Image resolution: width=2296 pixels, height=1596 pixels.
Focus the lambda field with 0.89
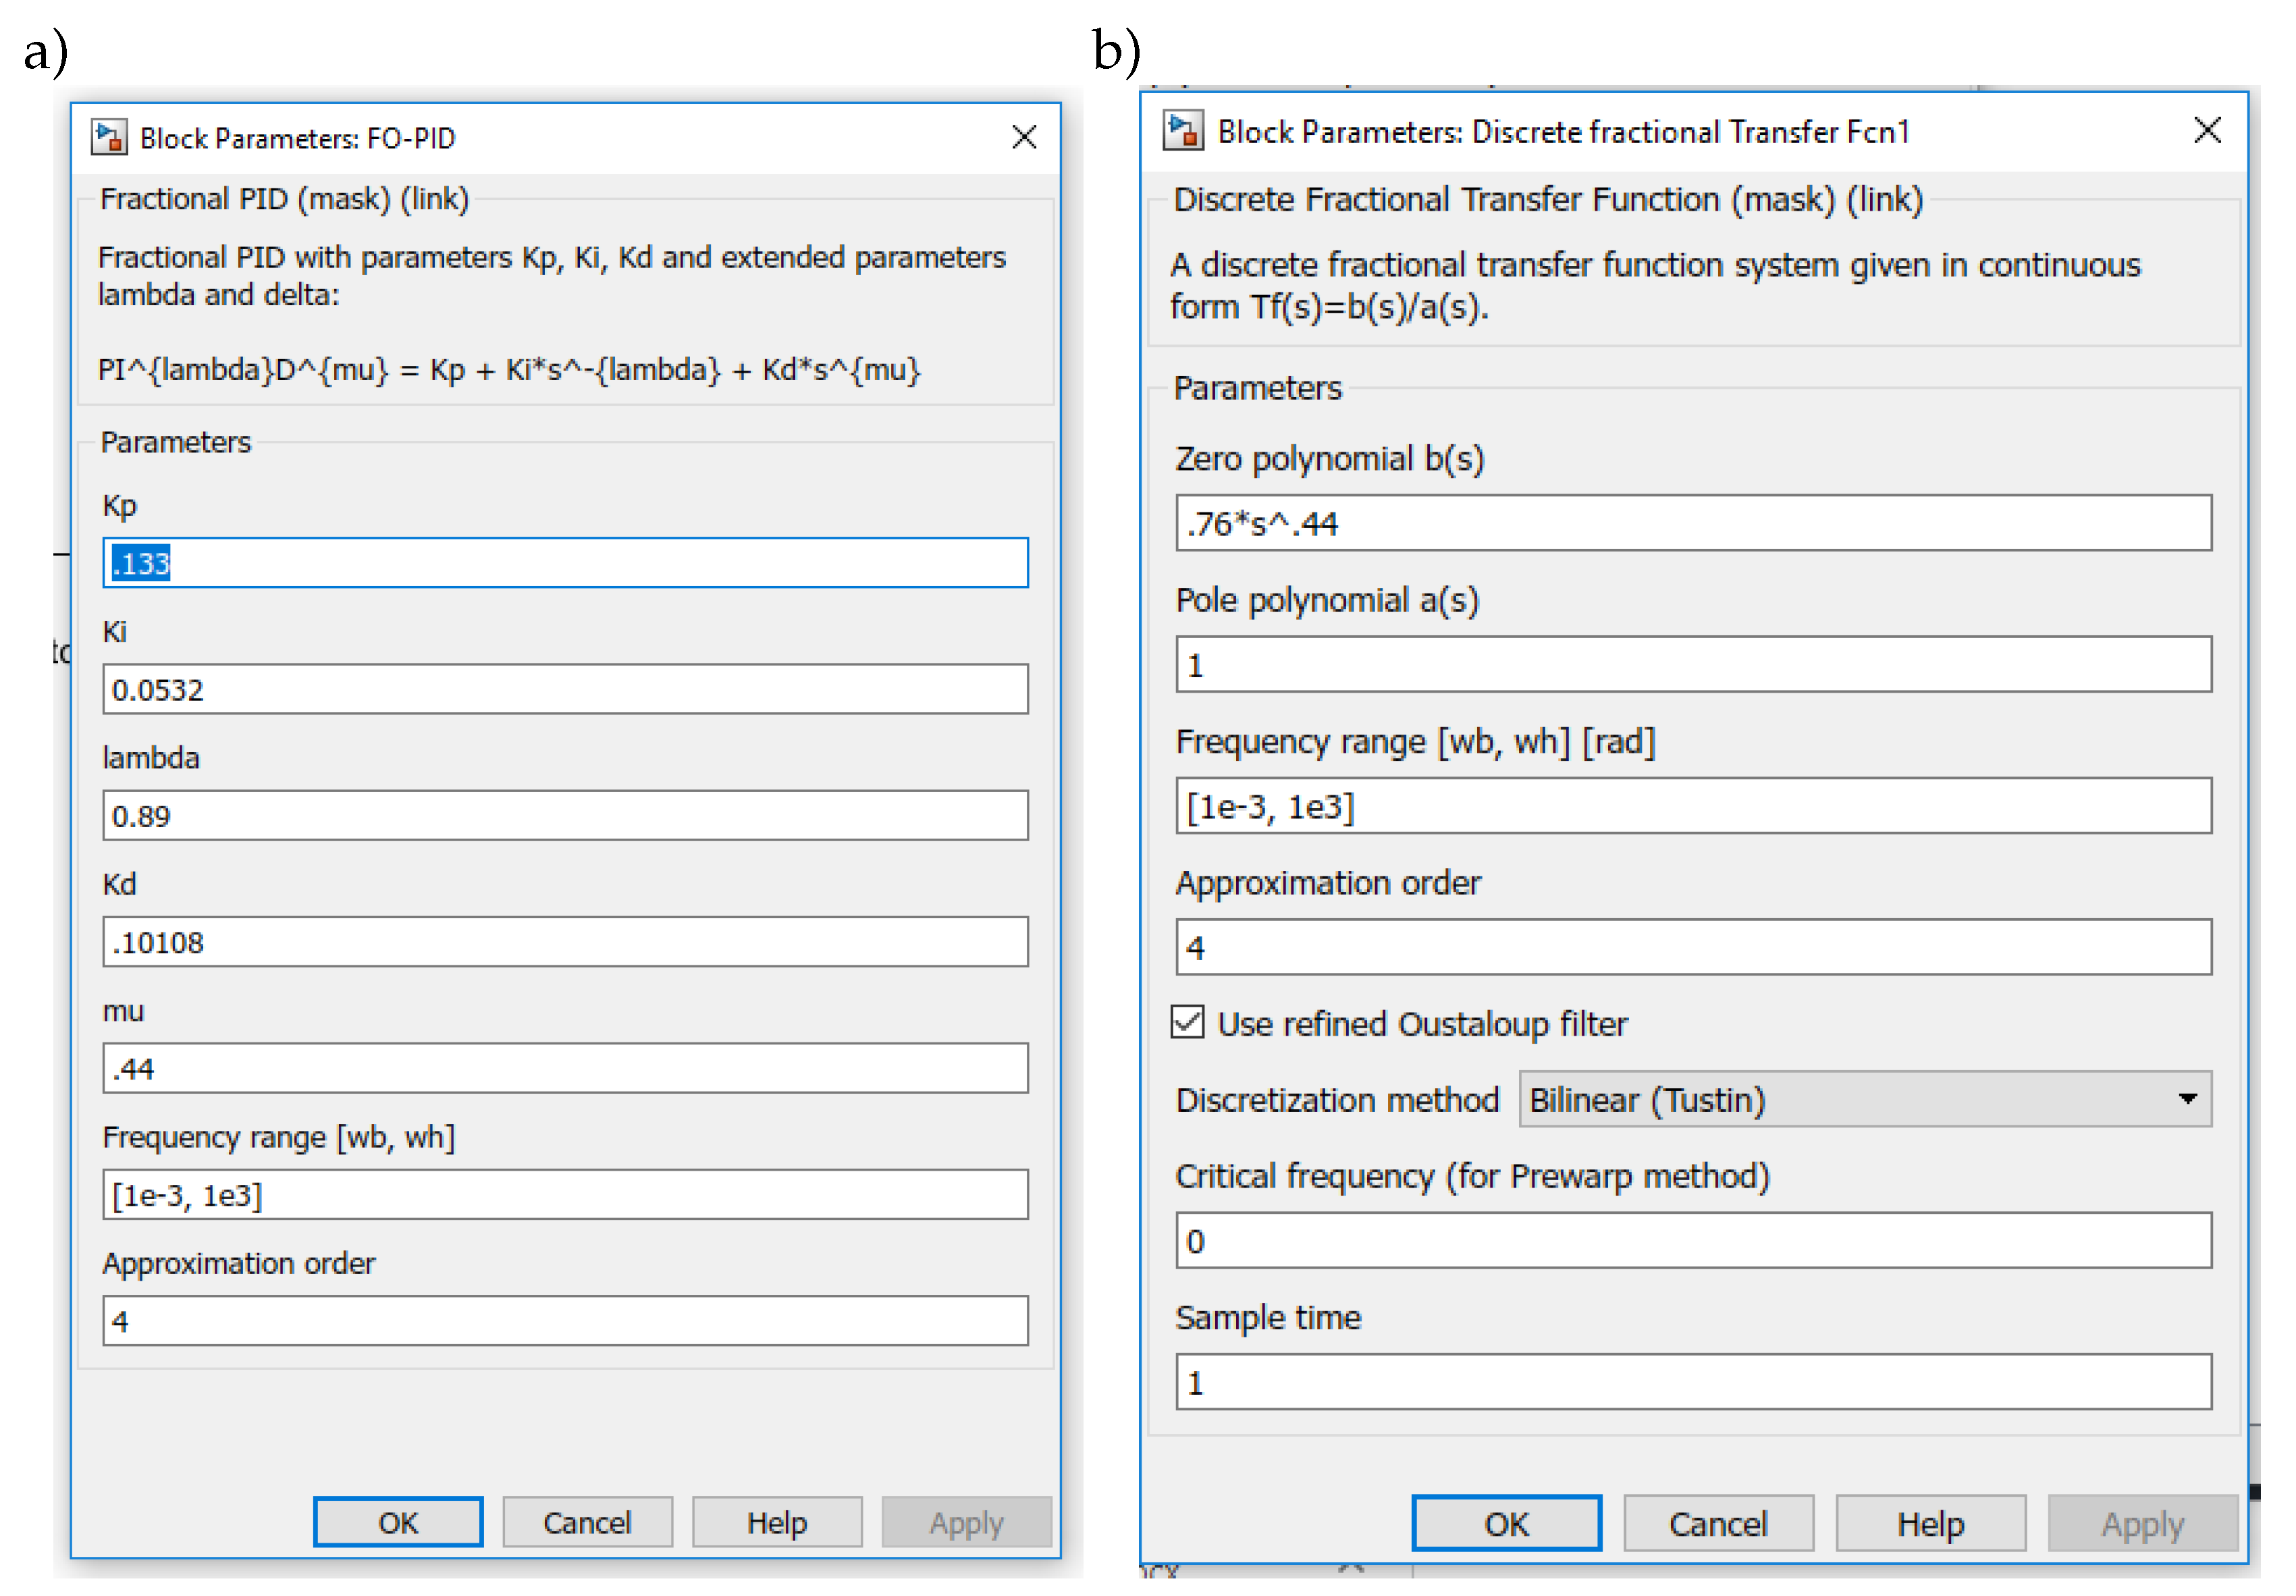pos(565,815)
